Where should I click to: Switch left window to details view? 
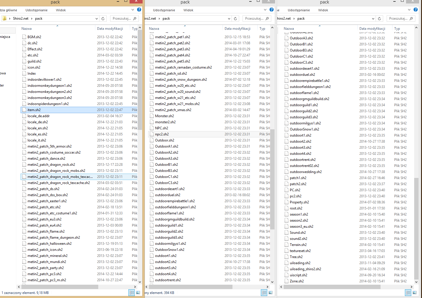[132, 293]
